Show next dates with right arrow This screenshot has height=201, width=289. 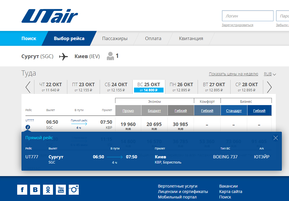(269, 87)
